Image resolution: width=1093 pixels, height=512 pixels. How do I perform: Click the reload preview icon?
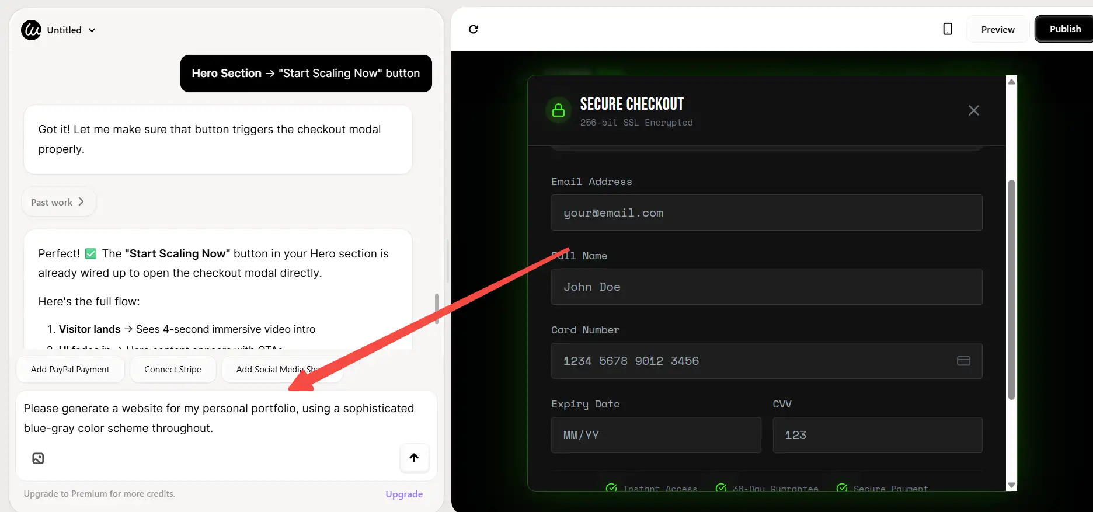(x=474, y=29)
